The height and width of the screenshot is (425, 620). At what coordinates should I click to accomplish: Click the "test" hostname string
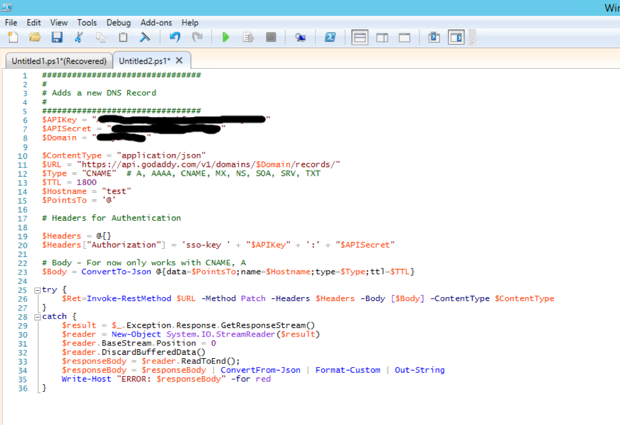click(116, 192)
